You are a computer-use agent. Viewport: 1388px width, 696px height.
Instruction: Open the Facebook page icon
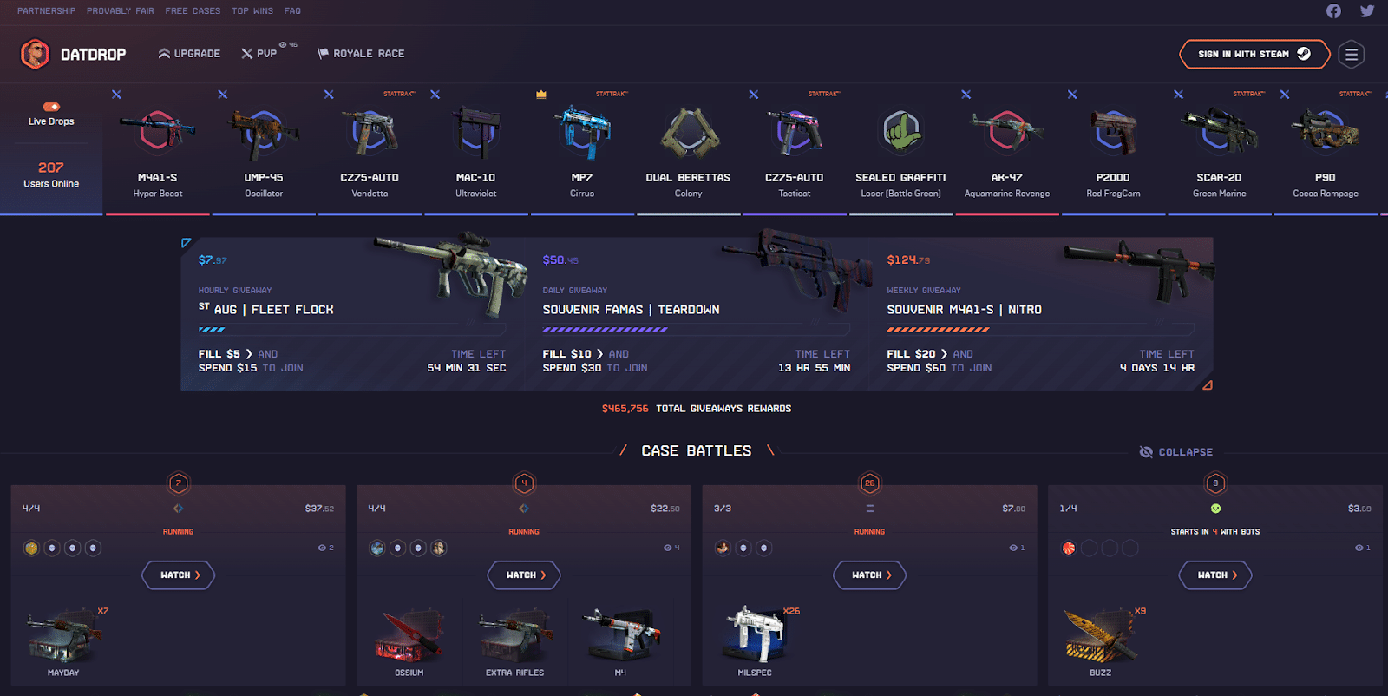1333,11
